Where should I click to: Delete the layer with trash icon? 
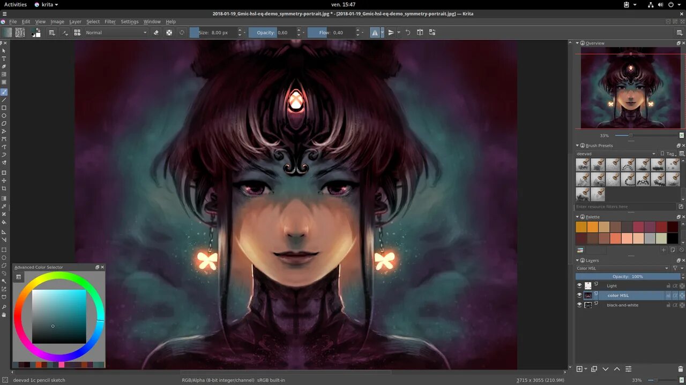coord(681,369)
